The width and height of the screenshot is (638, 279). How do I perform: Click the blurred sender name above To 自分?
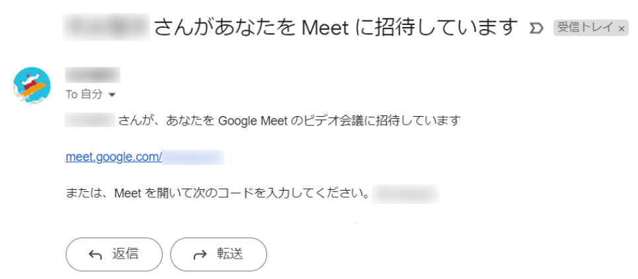(x=93, y=75)
